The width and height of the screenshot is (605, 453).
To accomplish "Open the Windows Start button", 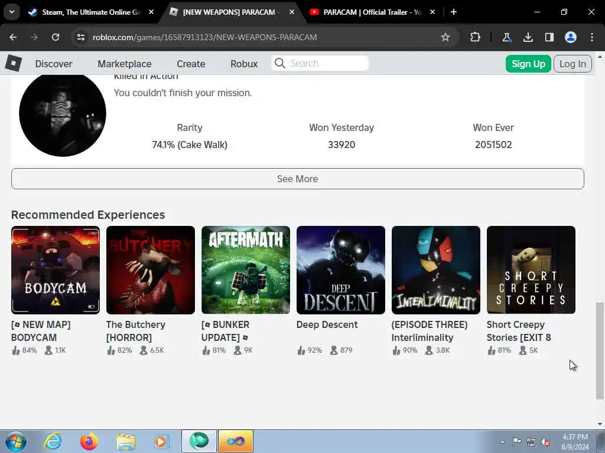I will click(x=16, y=441).
